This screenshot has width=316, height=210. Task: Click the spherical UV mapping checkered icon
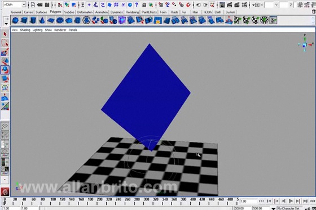click(x=255, y=20)
